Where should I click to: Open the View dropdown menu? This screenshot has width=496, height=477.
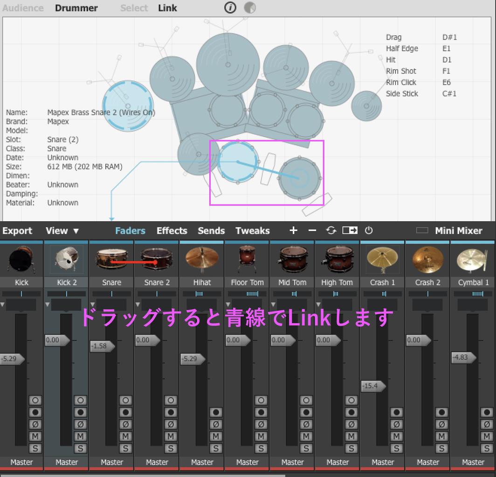point(62,231)
